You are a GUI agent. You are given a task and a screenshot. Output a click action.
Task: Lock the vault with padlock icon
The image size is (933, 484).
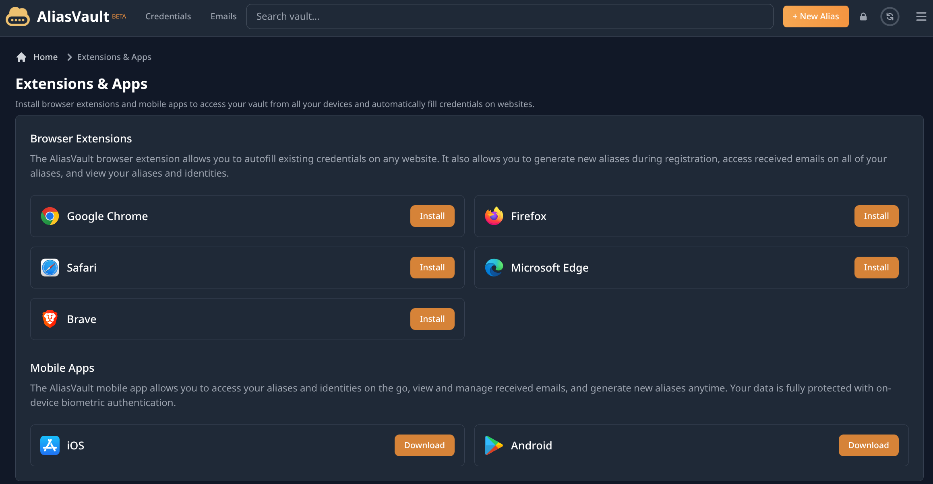tap(863, 16)
